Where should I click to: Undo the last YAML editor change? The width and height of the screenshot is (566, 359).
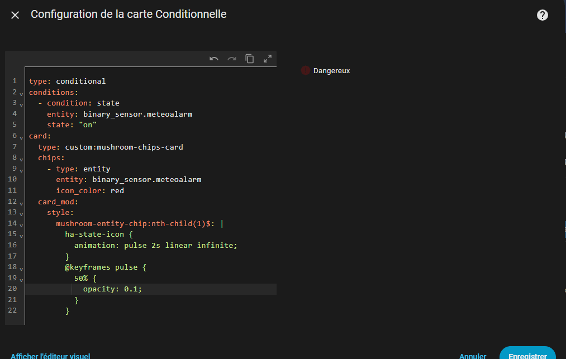pos(214,59)
